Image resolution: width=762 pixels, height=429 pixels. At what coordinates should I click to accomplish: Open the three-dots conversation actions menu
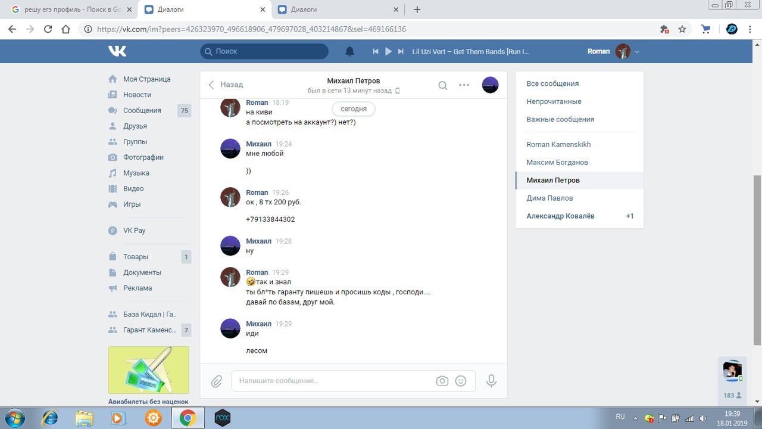(x=464, y=85)
